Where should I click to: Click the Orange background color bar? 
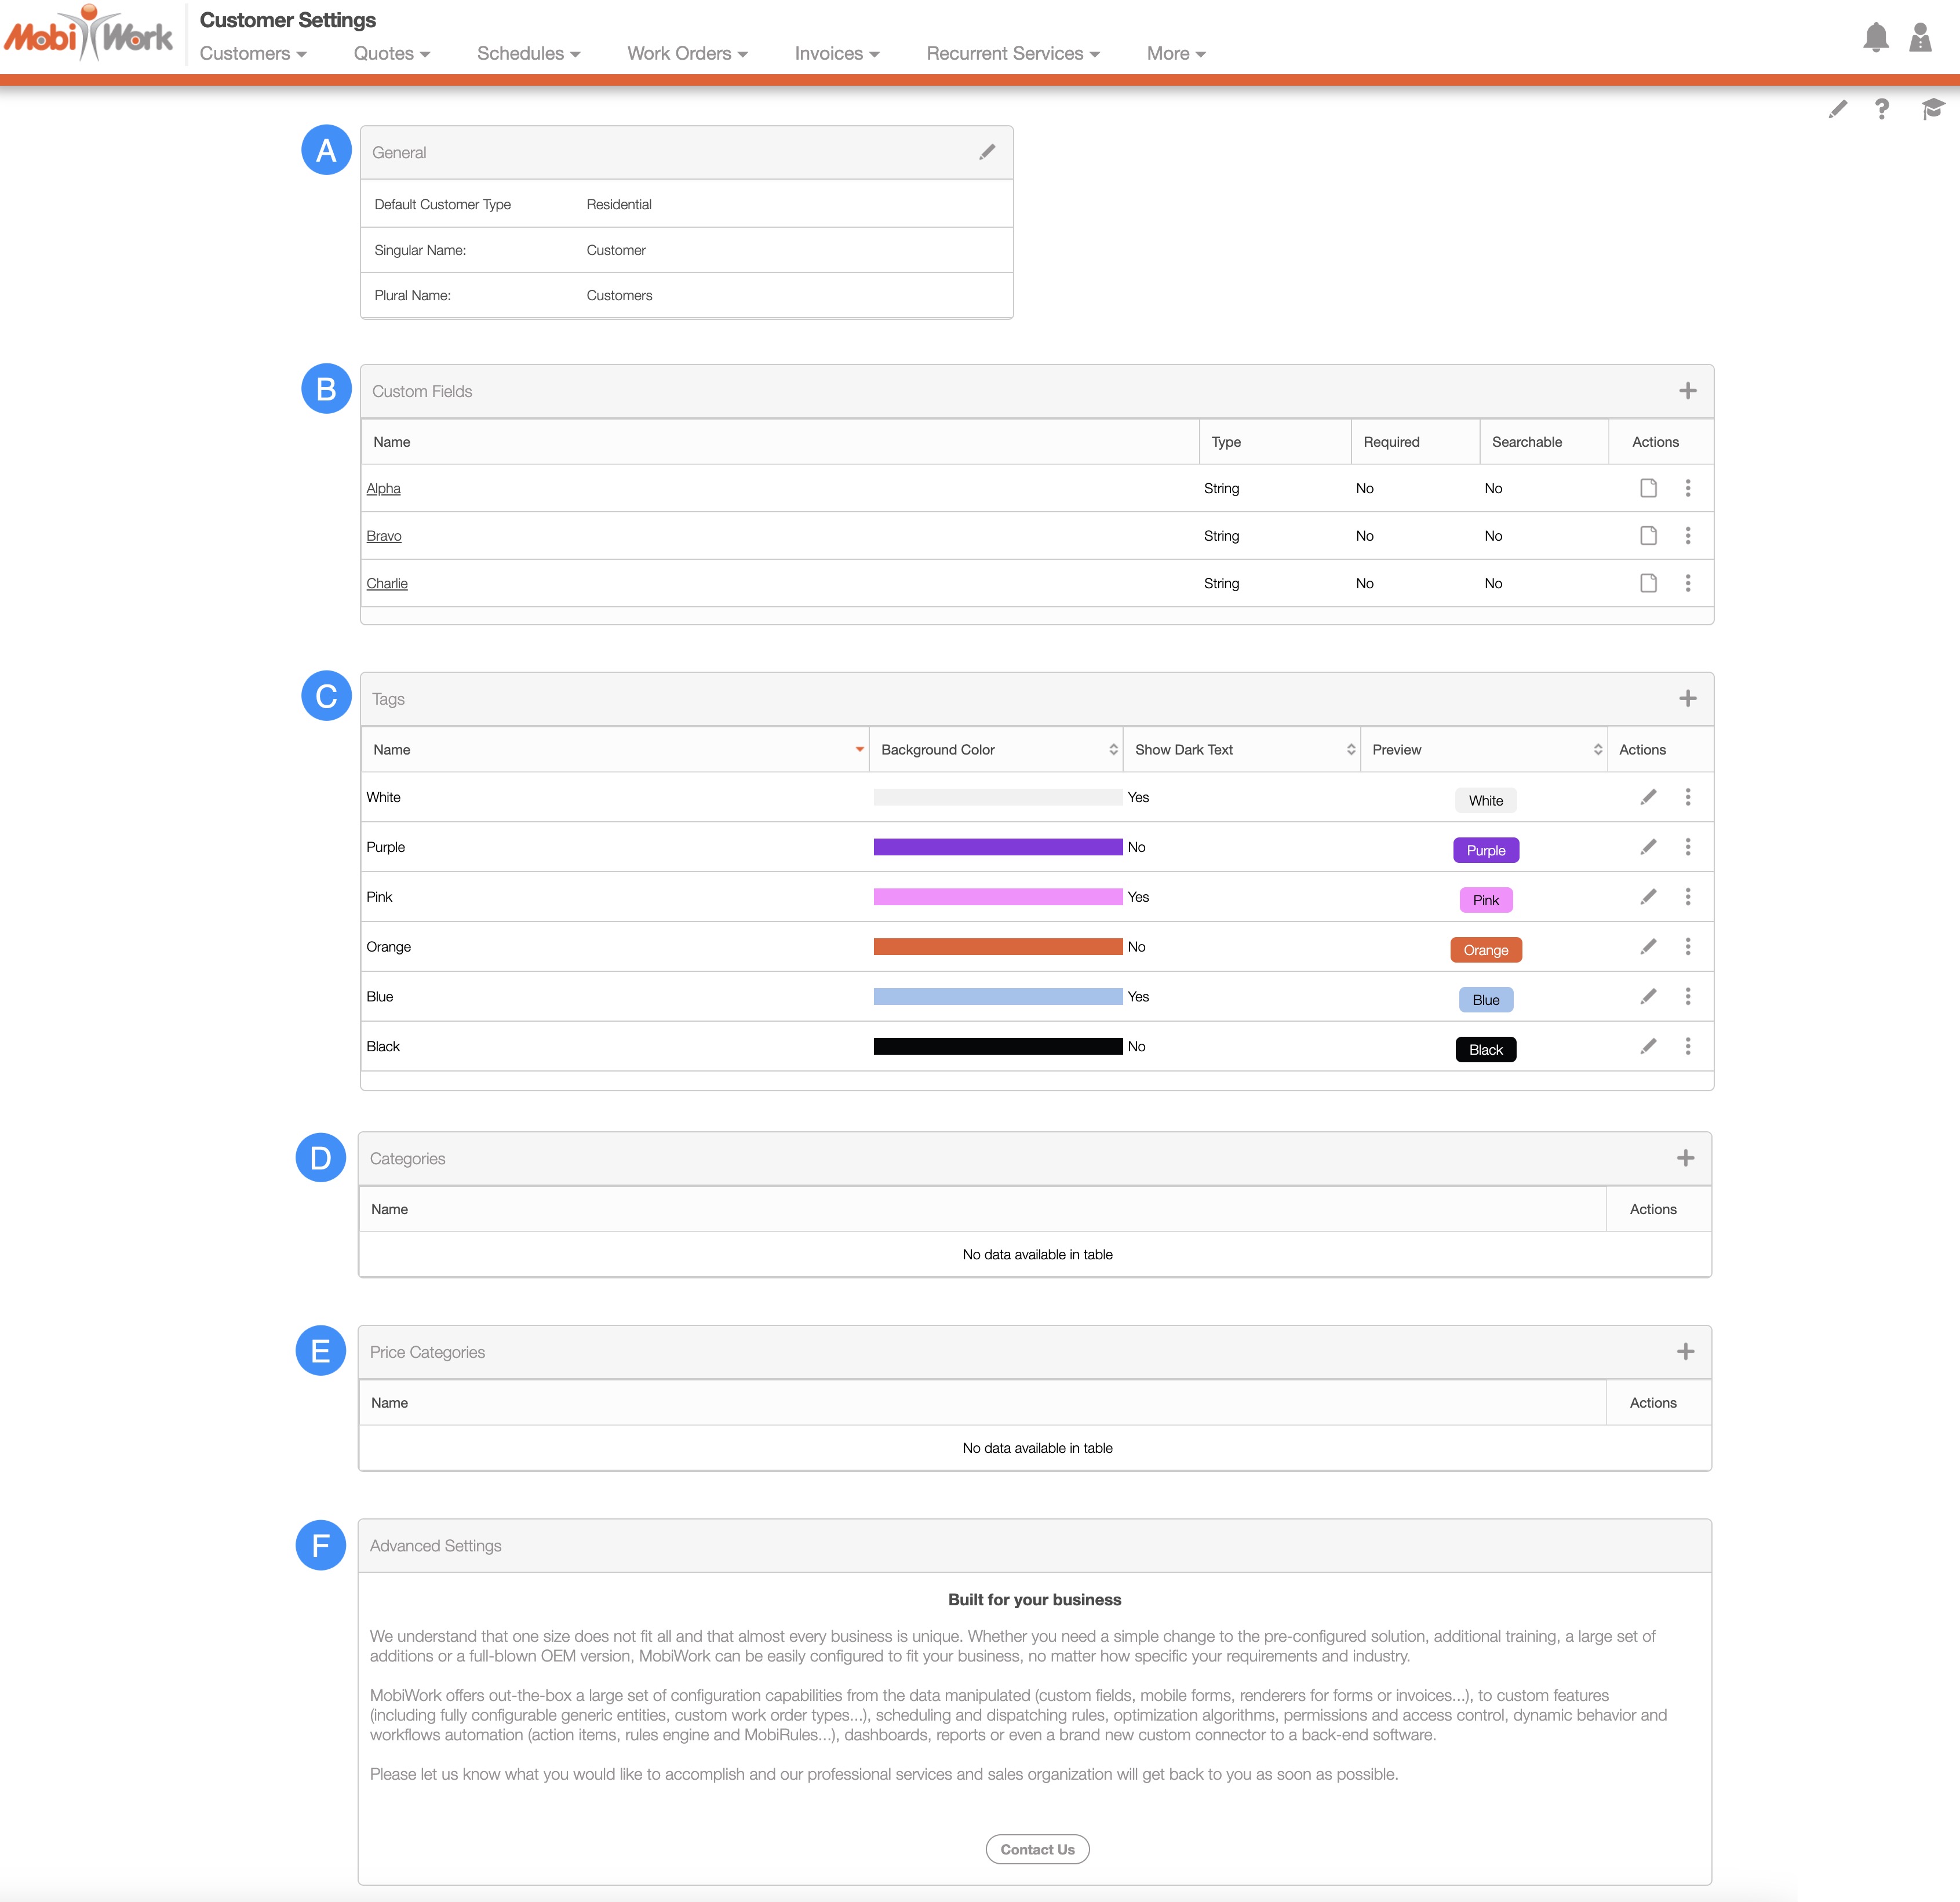997,947
